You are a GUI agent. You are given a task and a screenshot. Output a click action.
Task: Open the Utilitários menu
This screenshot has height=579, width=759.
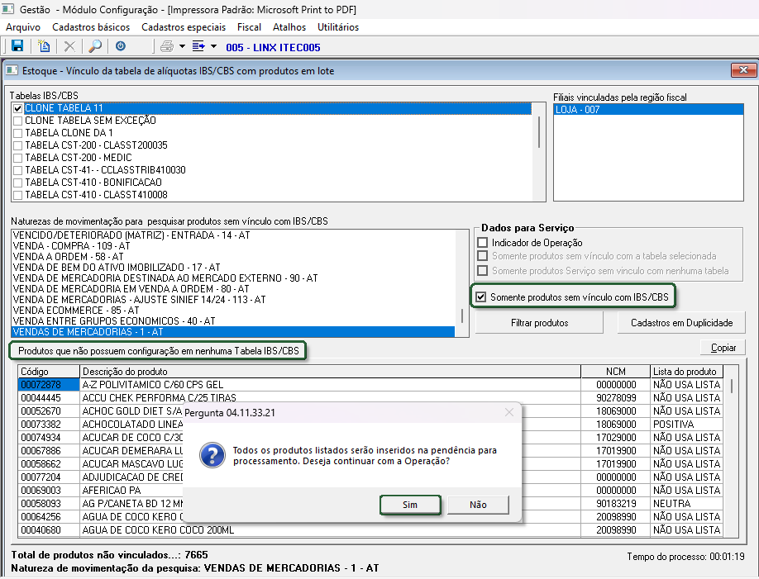point(338,27)
